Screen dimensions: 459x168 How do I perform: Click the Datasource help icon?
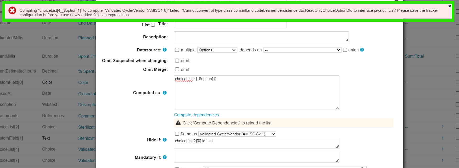[x=165, y=50]
